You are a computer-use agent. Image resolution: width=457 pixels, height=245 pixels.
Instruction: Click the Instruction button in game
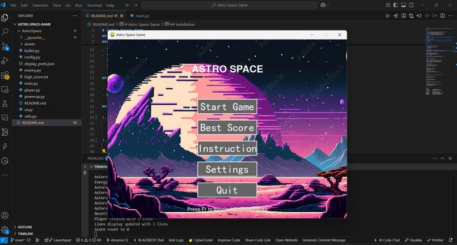tap(227, 148)
